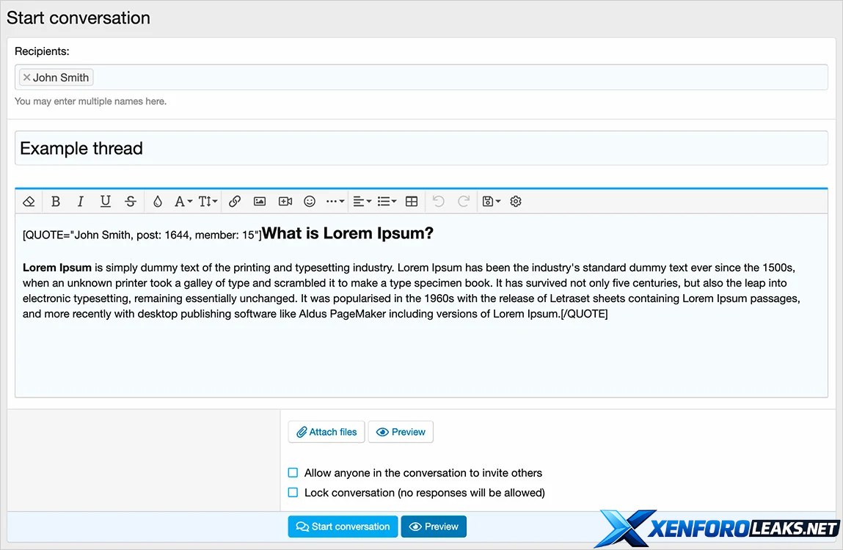Insert an image via toolbar icon
The height and width of the screenshot is (550, 843).
pyautogui.click(x=260, y=202)
